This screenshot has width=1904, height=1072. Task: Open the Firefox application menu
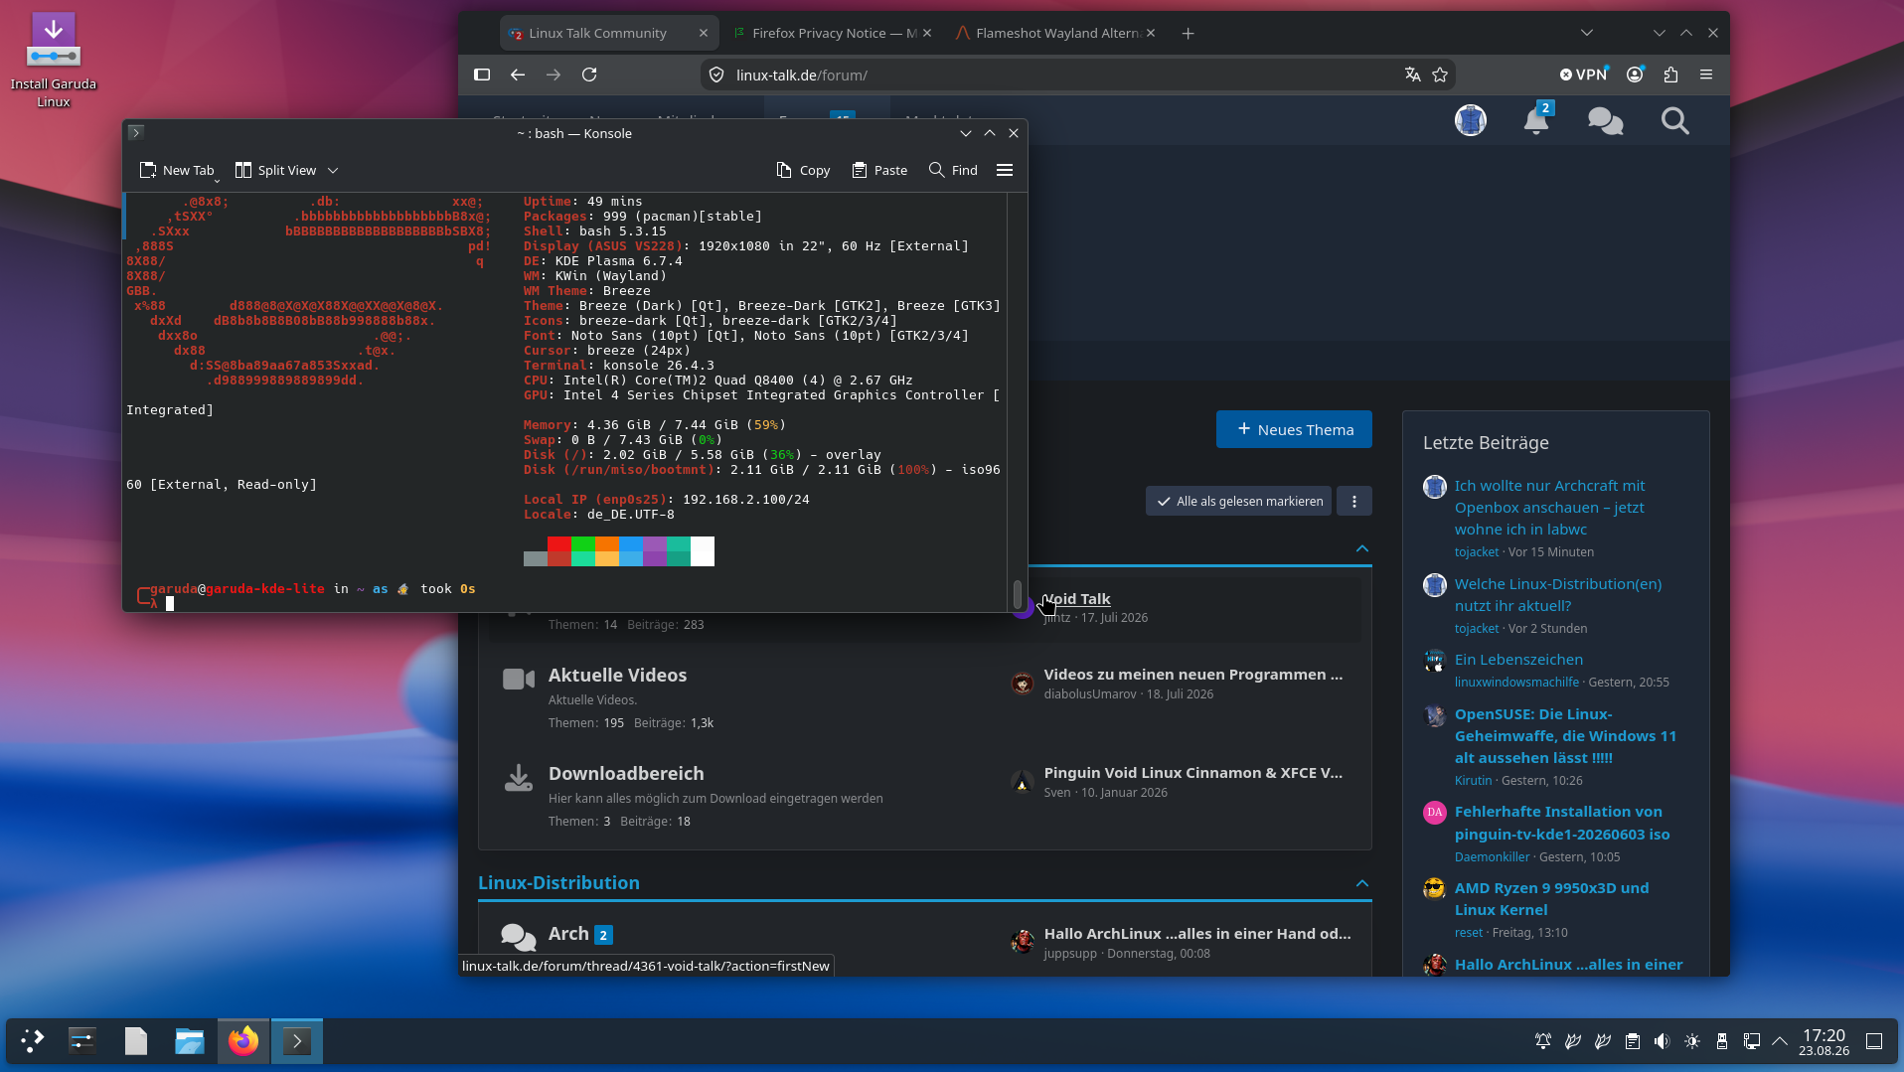pyautogui.click(x=1706, y=75)
